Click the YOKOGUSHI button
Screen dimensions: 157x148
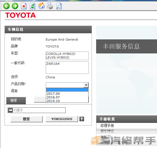62,119
